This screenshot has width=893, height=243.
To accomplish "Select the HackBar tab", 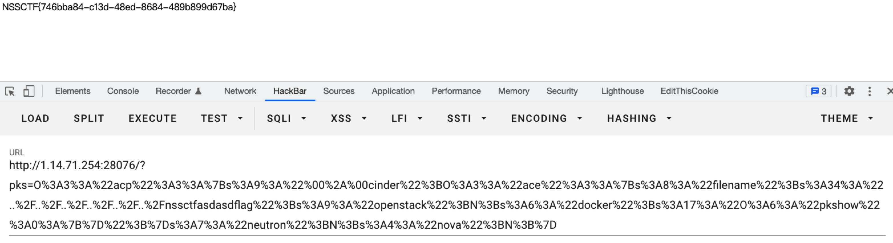I will coord(290,91).
